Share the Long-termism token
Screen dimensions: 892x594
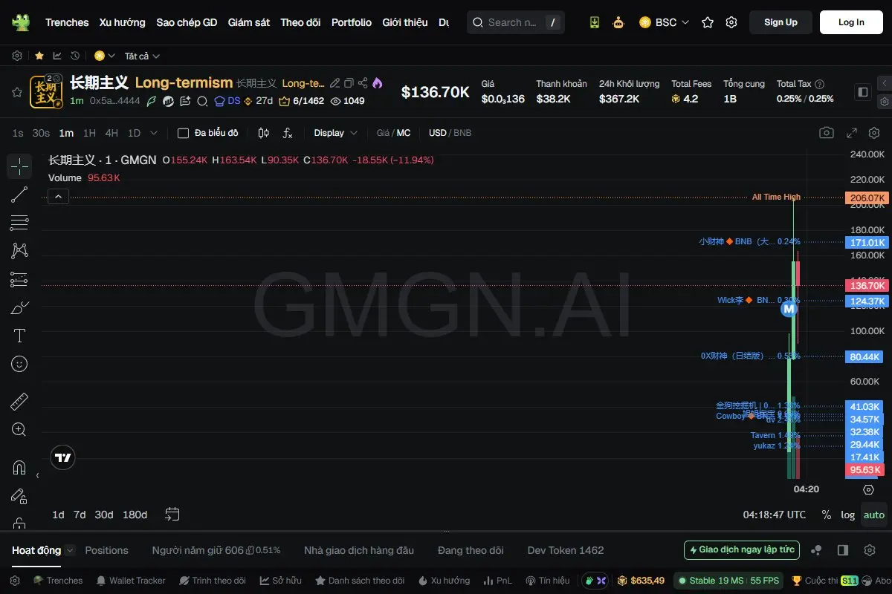[363, 83]
